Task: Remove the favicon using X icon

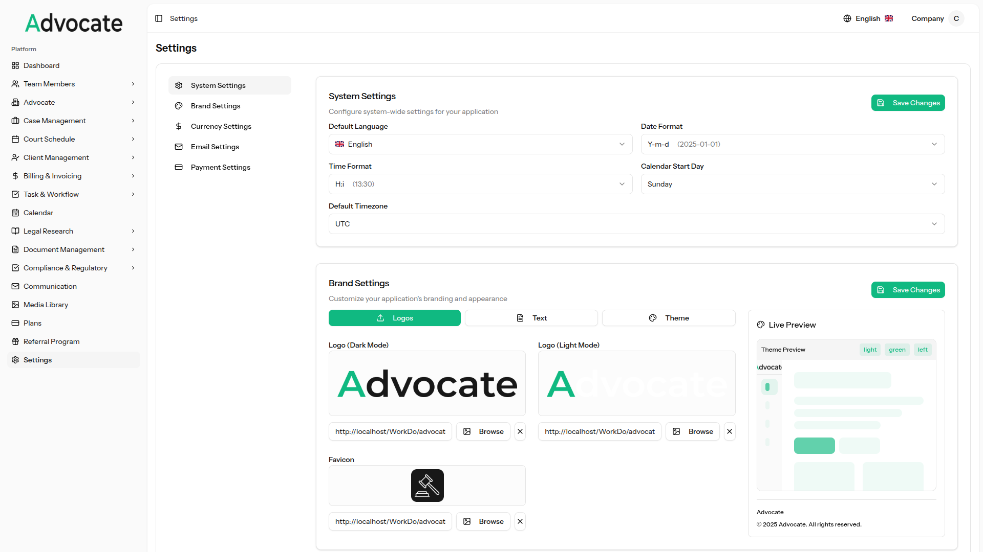Action: [x=520, y=521]
